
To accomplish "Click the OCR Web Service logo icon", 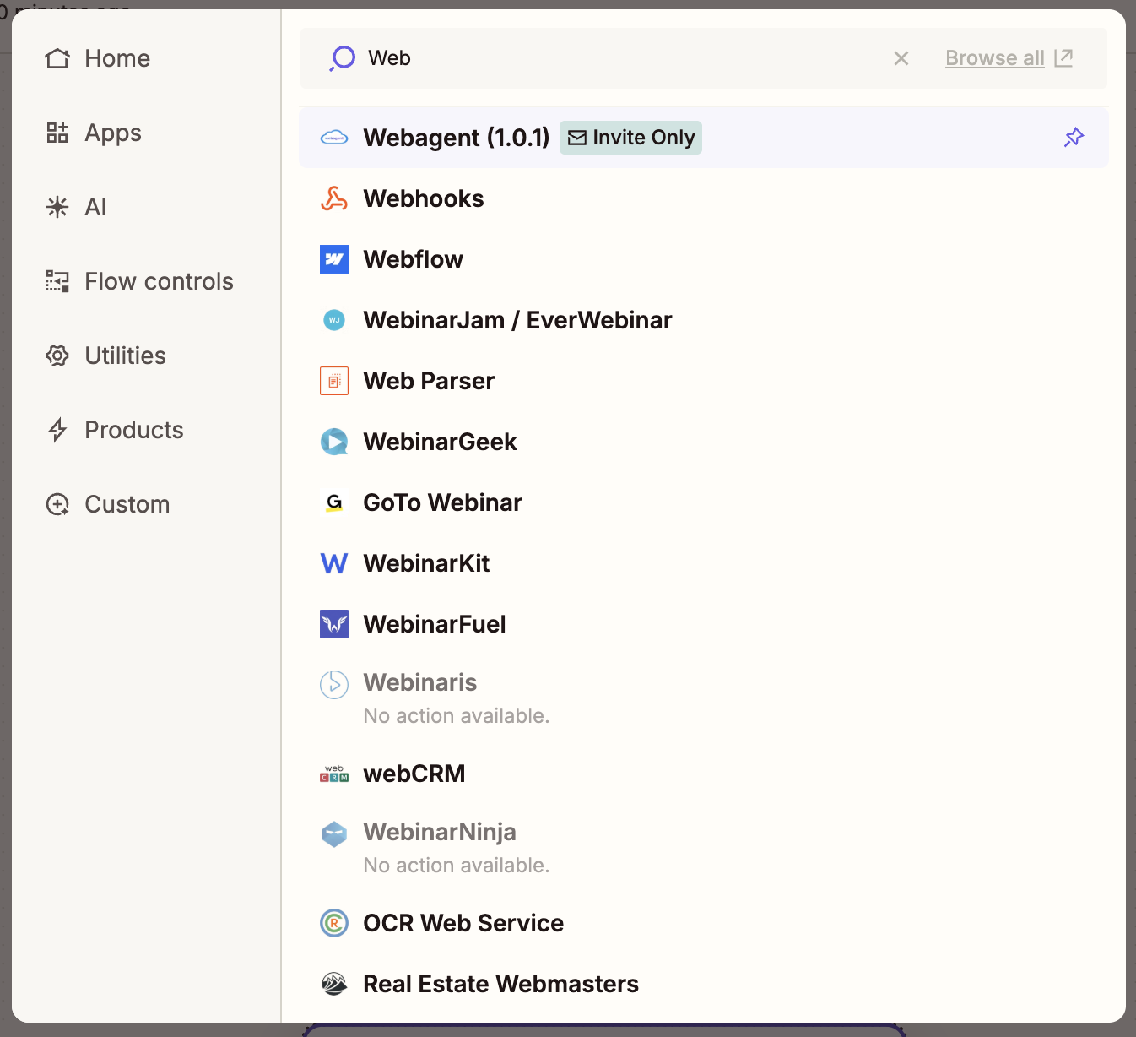I will point(334,923).
